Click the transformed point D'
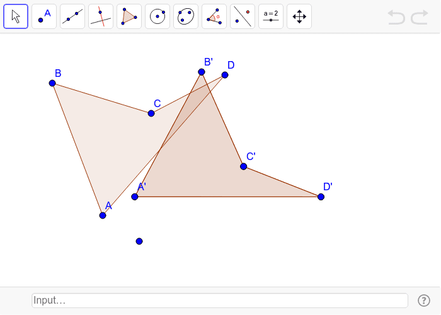This screenshot has width=441, height=315. (321, 197)
